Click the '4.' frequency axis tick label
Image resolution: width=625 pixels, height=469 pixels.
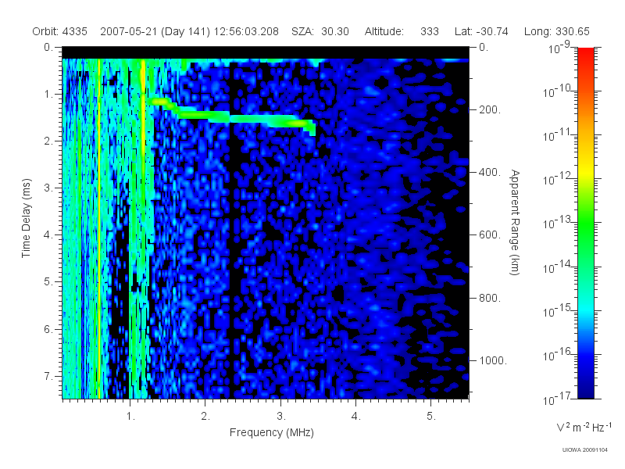(x=355, y=417)
